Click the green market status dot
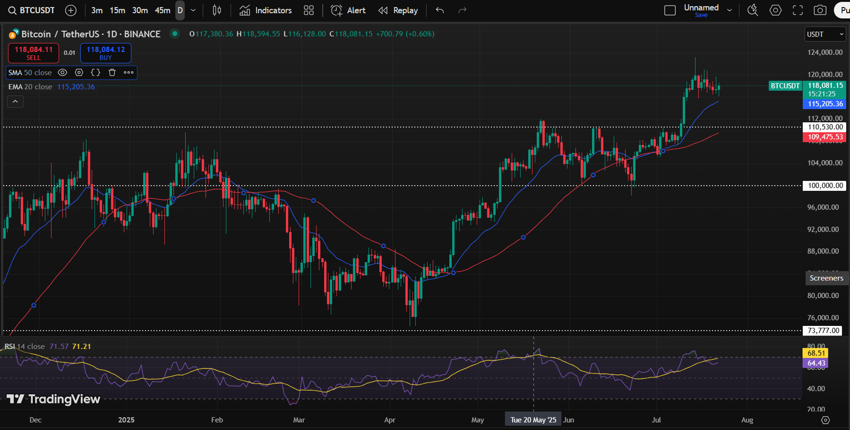 point(174,33)
